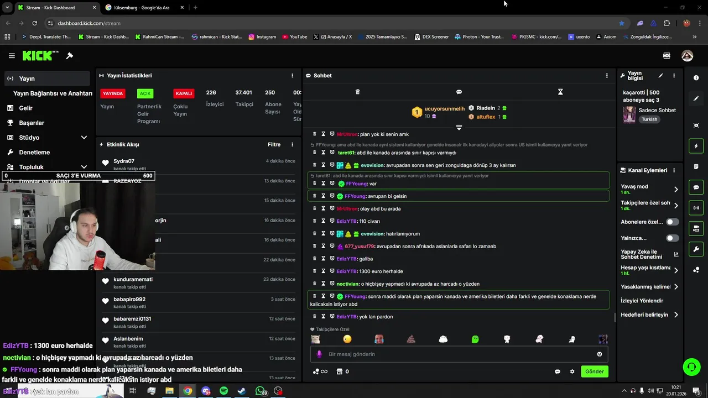The image size is (708, 398).
Task: Open Hedefleri belirleyin arrow
Action: pyautogui.click(x=676, y=315)
